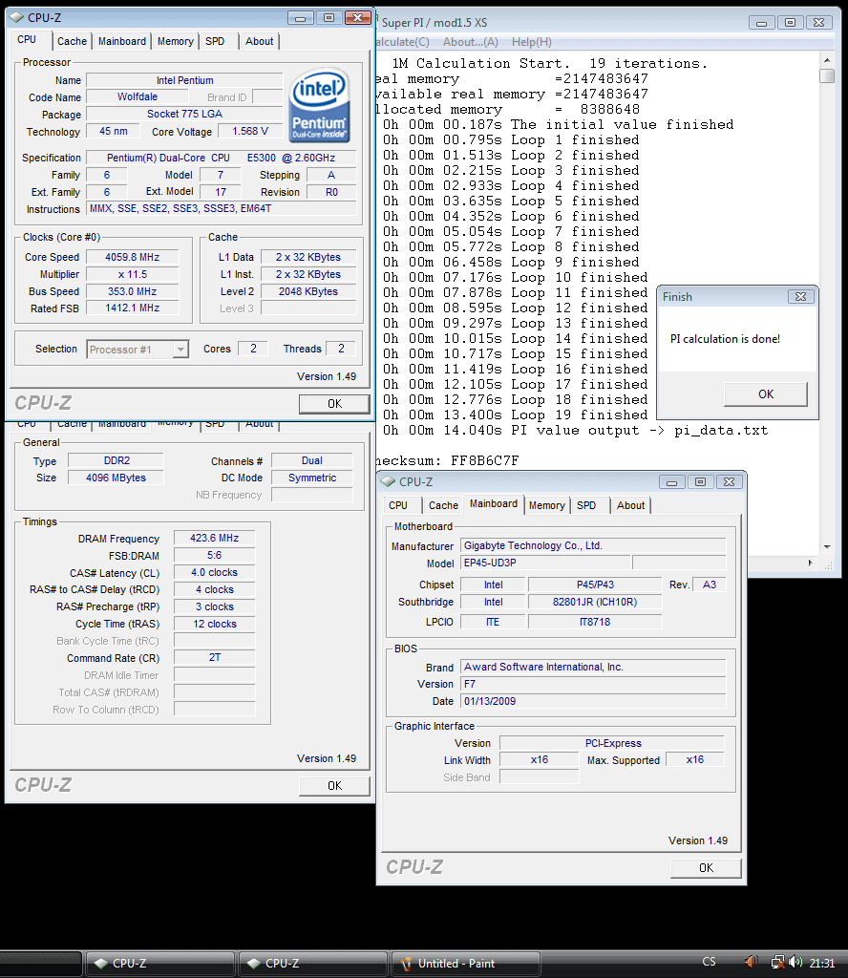Click the FSB:DRAM ratio value 5:6

click(215, 555)
